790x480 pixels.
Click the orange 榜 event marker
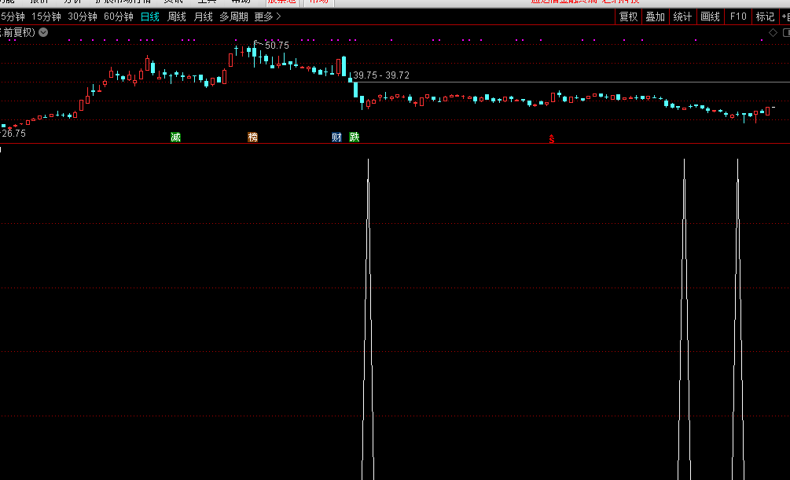(252, 137)
